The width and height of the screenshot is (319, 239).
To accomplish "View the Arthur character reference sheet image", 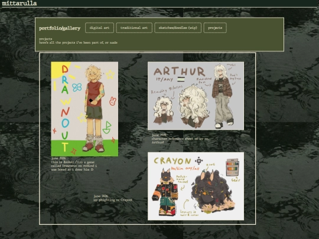I will (x=196, y=96).
